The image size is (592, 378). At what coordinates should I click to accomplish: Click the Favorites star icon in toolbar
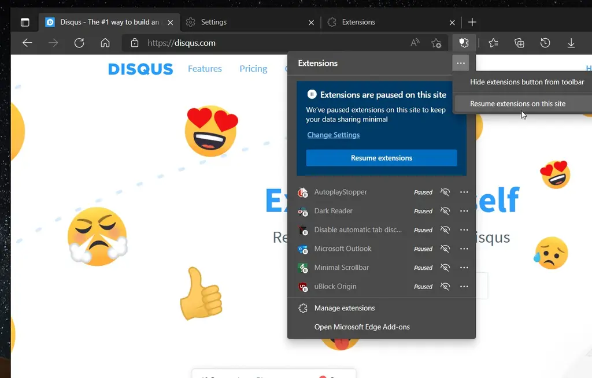493,43
